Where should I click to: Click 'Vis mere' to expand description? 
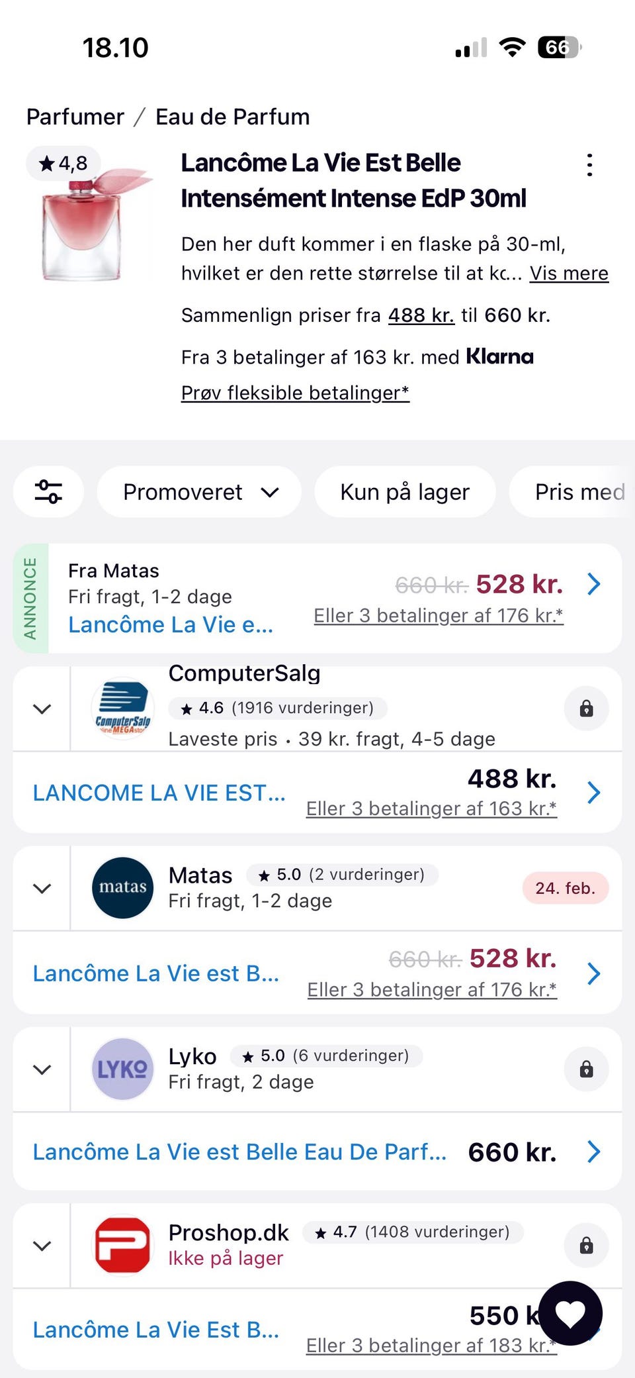click(569, 273)
